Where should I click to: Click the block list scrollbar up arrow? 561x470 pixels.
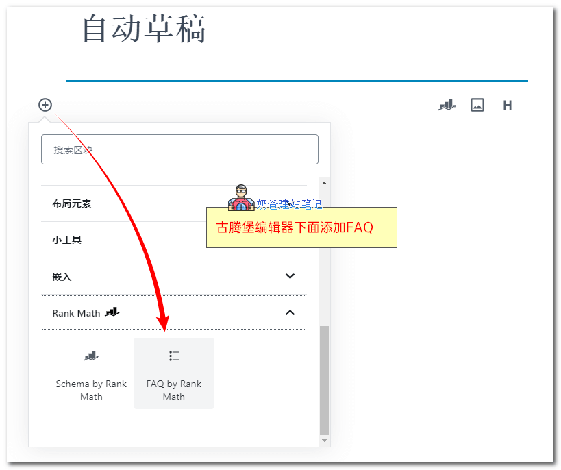(x=325, y=182)
